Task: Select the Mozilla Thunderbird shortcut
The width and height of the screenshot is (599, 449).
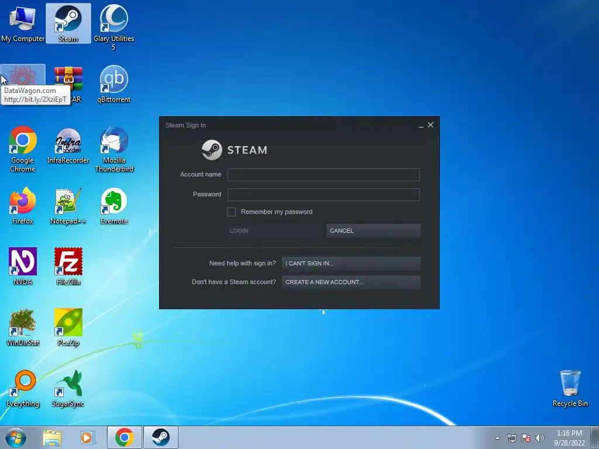Action: click(114, 149)
